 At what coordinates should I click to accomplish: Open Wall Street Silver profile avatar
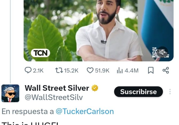pyautogui.click(x=10, y=93)
